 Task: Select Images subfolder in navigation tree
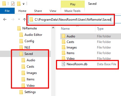29,73
